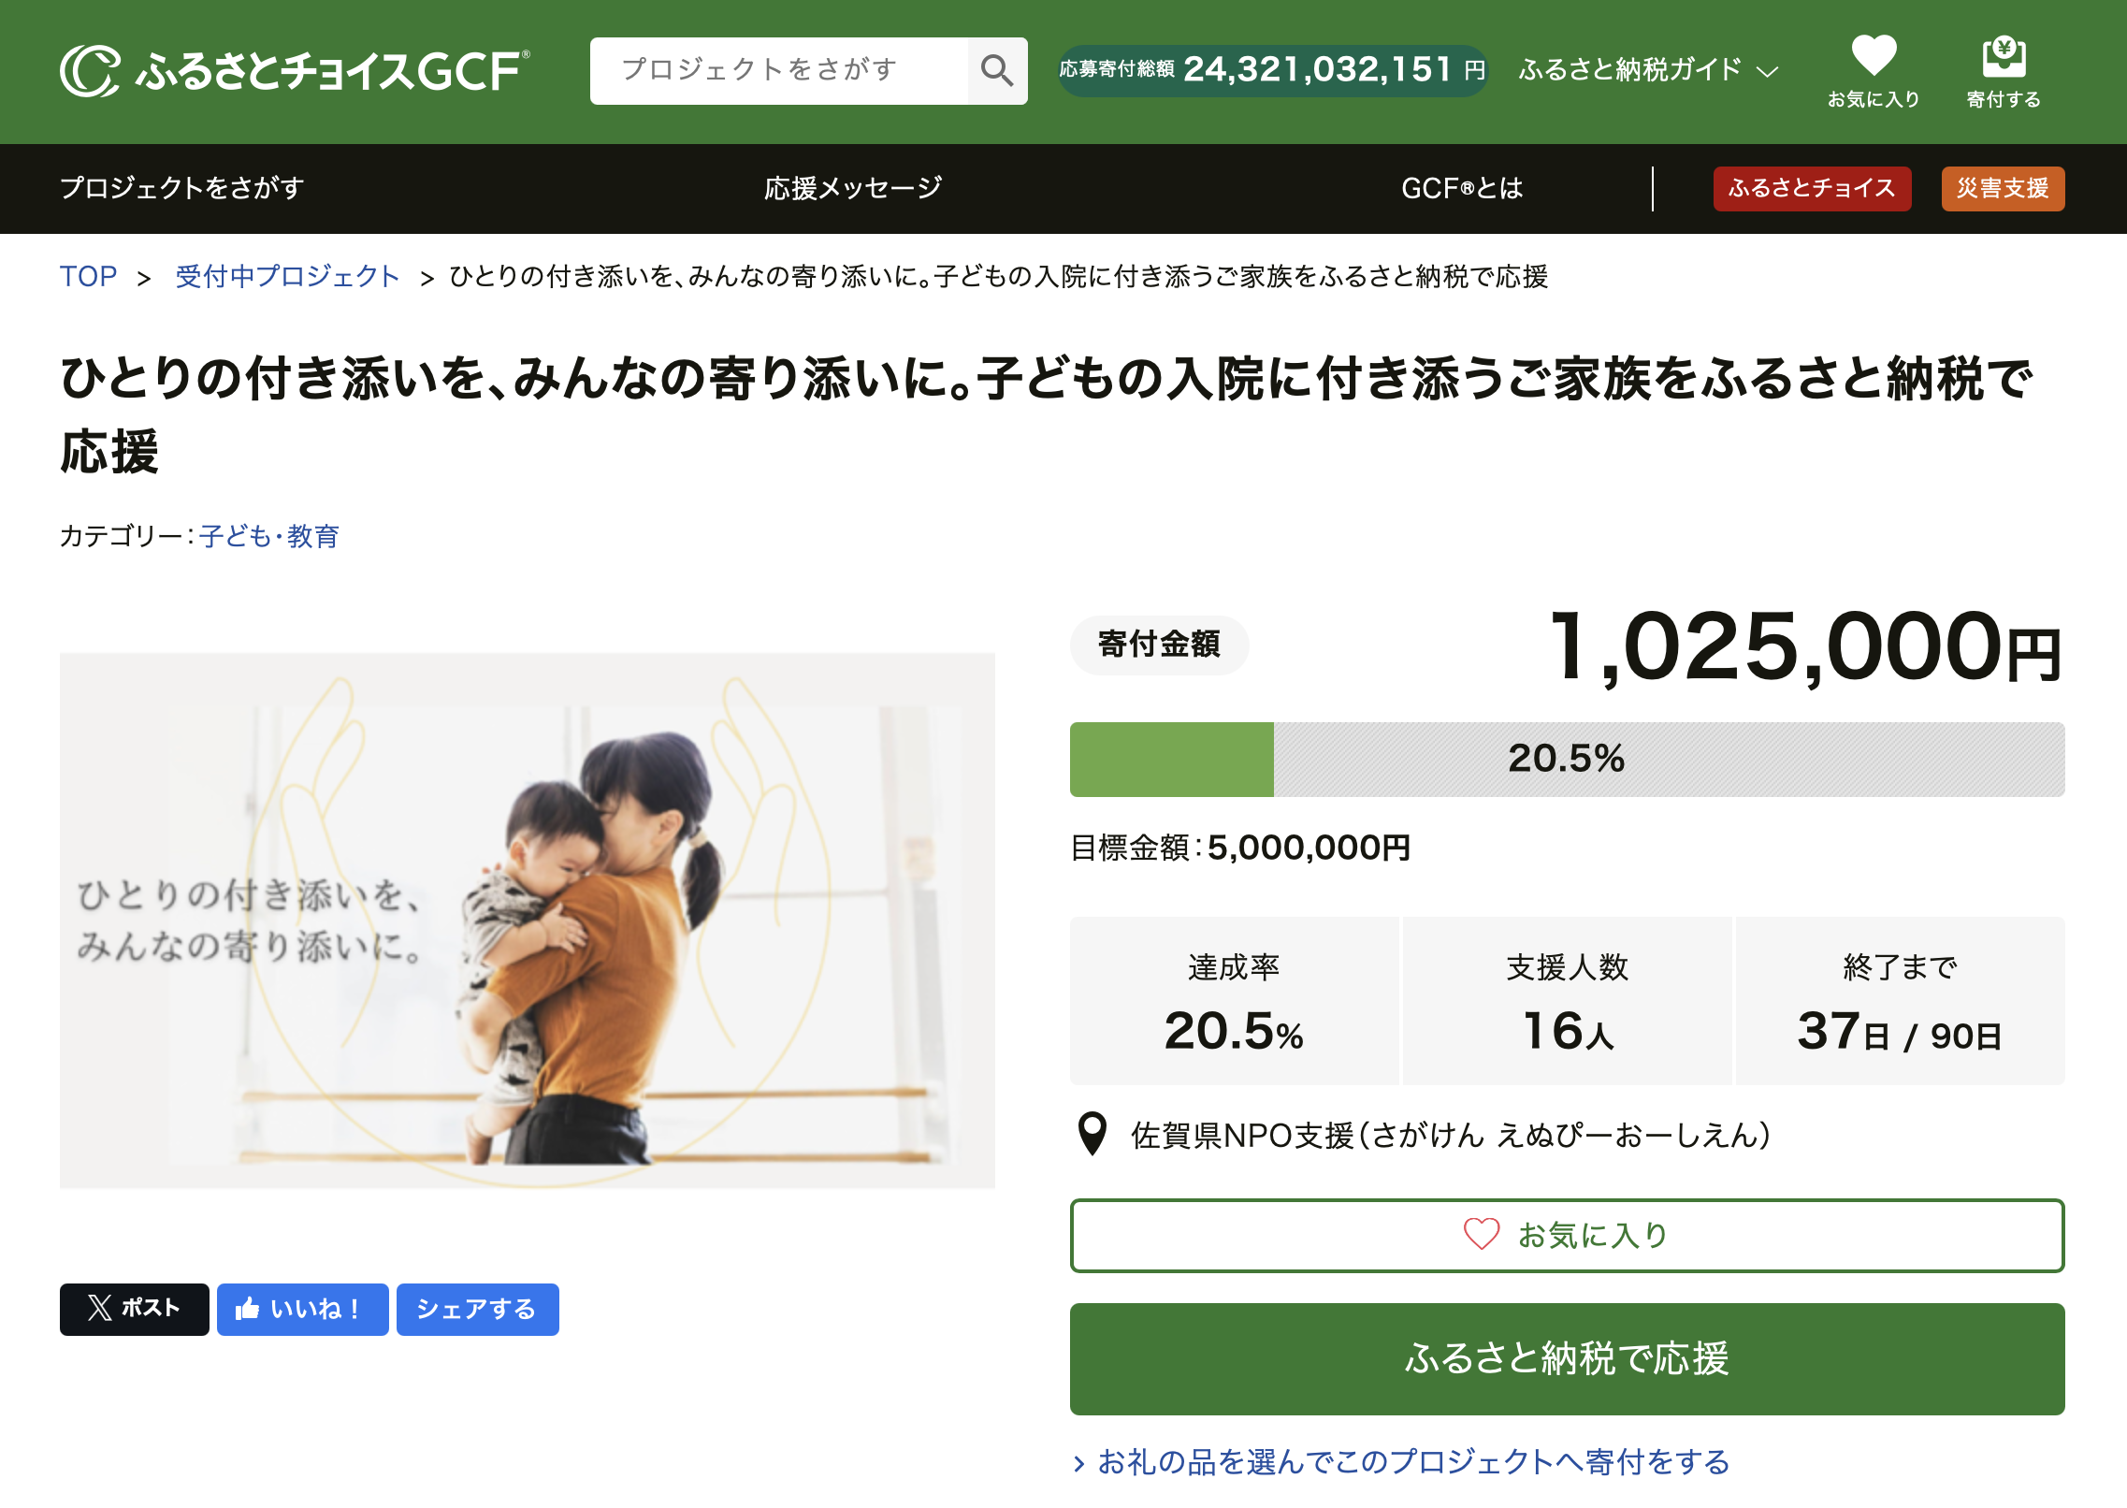
Task: Click the red ふるさとチョイス button
Action: coord(1811,188)
